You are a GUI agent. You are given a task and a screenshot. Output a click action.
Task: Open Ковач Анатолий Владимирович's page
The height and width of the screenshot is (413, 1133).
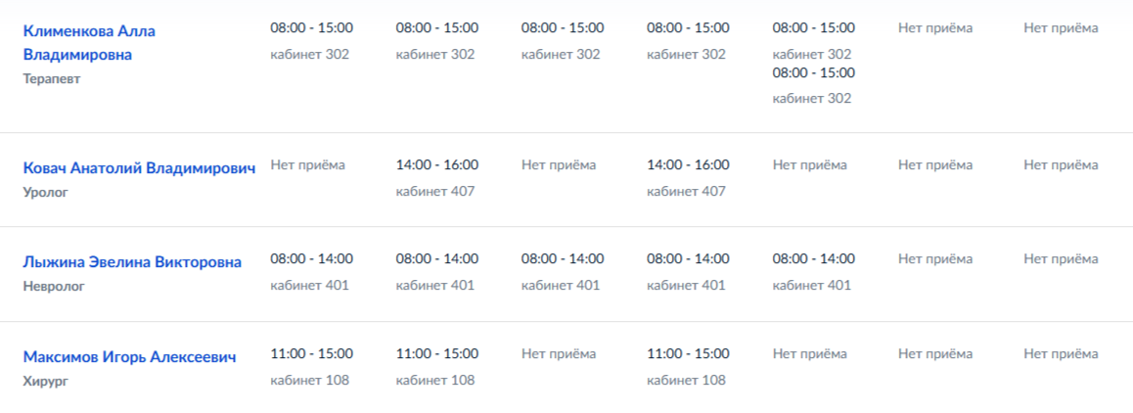(139, 167)
